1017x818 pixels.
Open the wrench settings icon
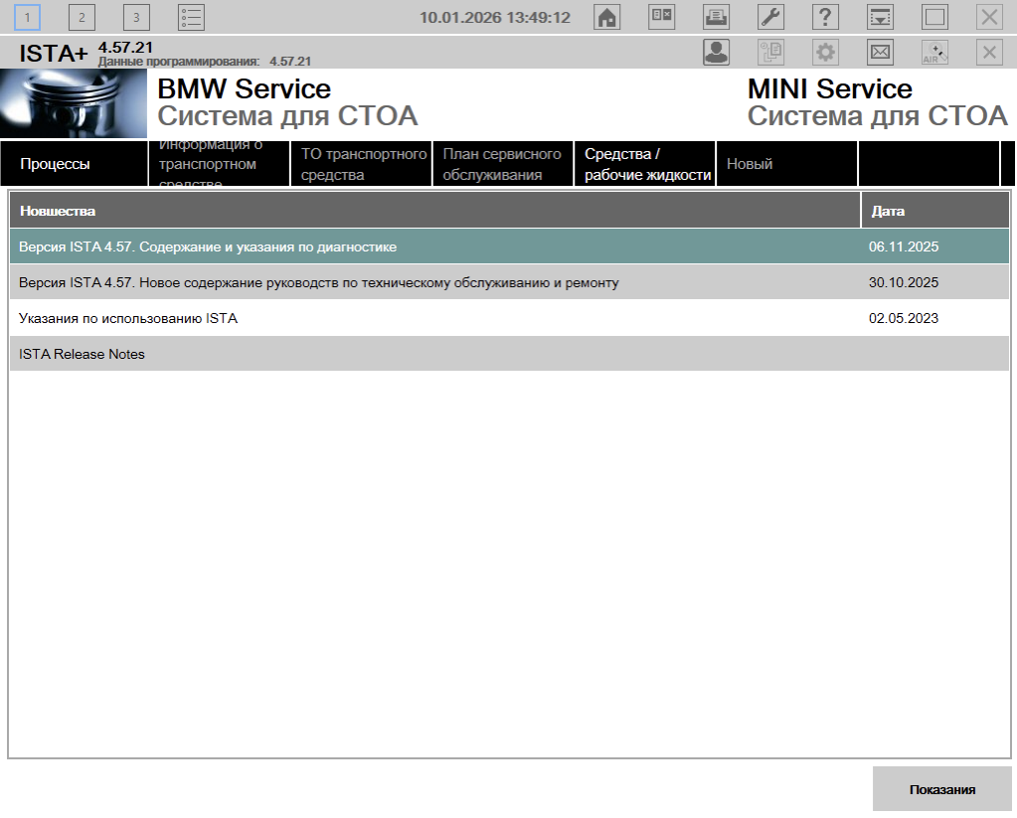pos(770,17)
